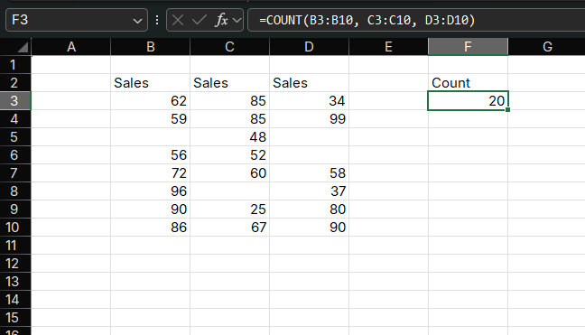Click the Count label cell

468,83
